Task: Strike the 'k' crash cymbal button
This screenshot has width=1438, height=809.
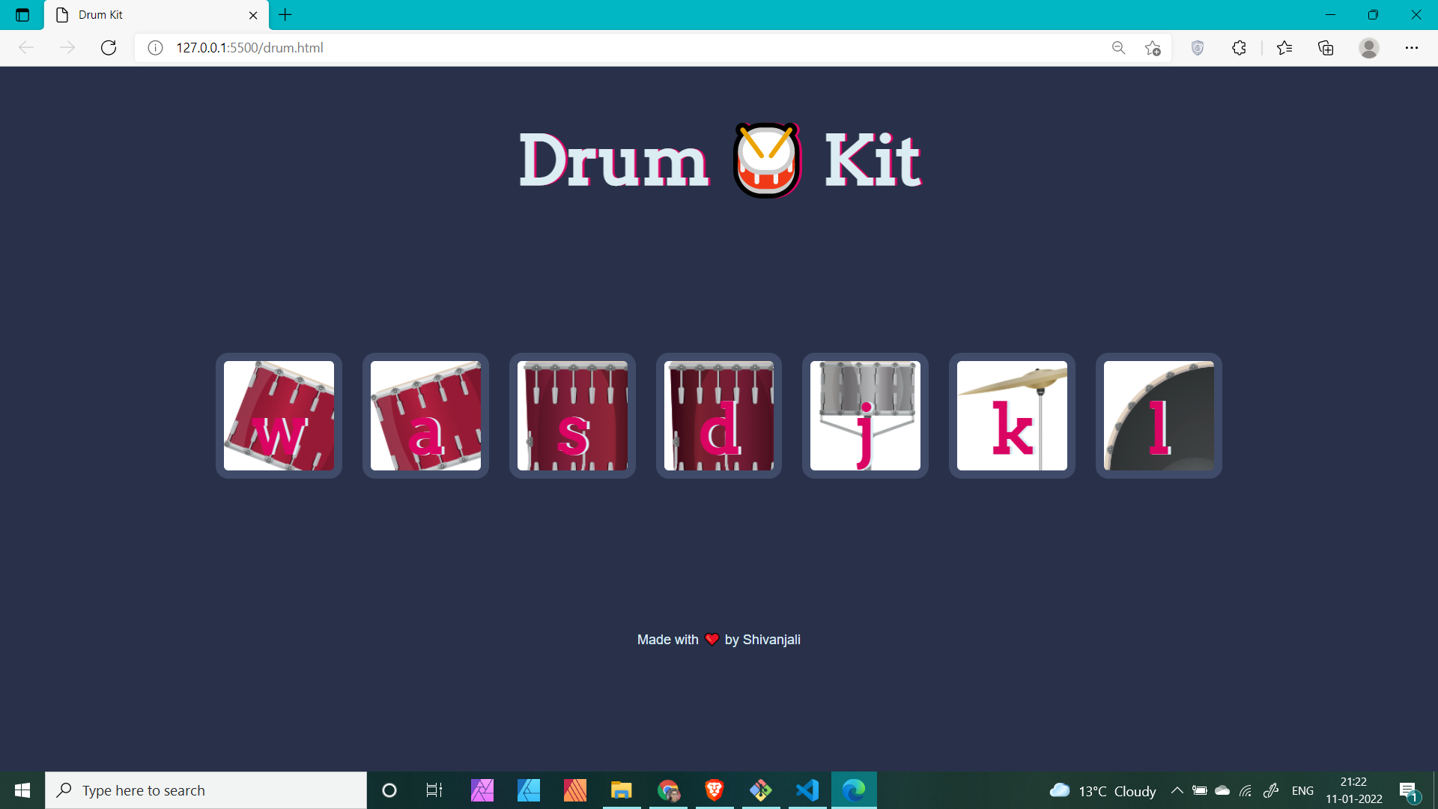Action: click(x=1012, y=416)
